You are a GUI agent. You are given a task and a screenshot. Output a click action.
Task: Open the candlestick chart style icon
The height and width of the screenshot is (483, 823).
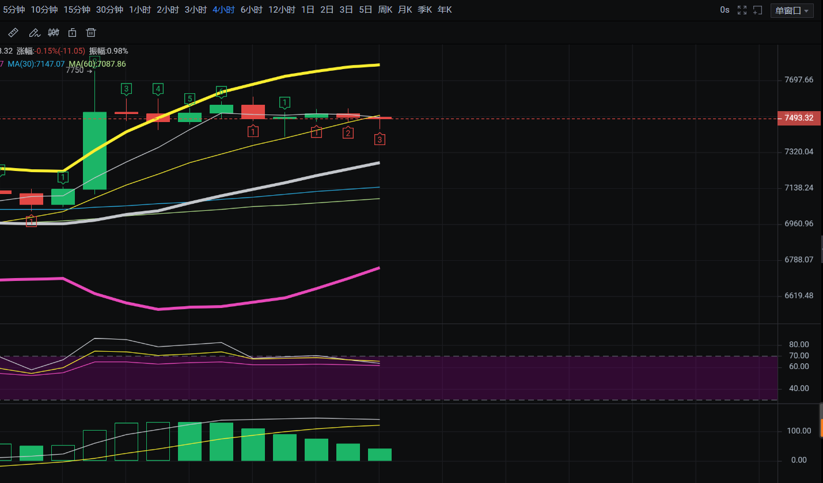click(54, 32)
